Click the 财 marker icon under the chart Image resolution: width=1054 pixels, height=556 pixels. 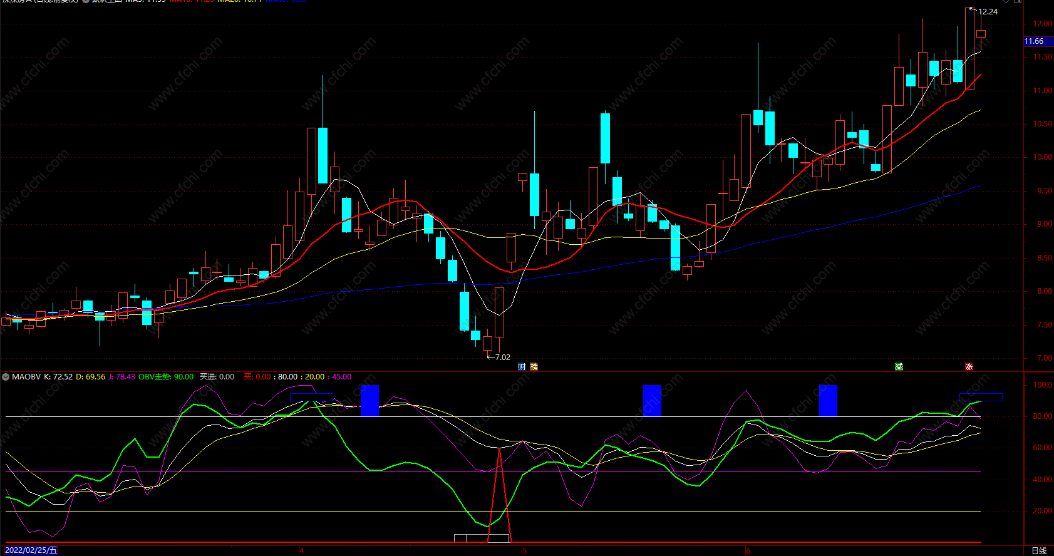coord(522,367)
